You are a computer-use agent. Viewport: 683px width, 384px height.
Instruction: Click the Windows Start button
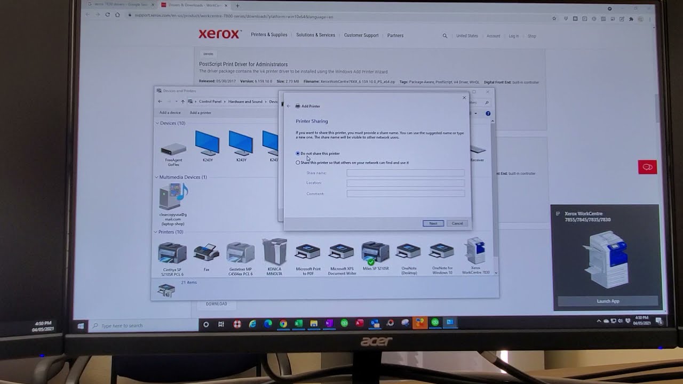(x=81, y=325)
